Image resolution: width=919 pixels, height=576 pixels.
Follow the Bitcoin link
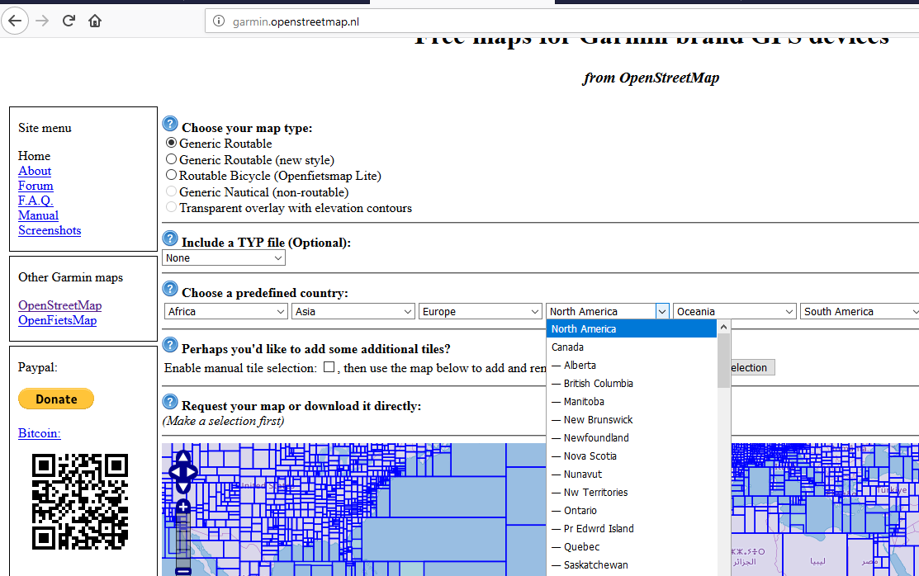pyautogui.click(x=40, y=433)
